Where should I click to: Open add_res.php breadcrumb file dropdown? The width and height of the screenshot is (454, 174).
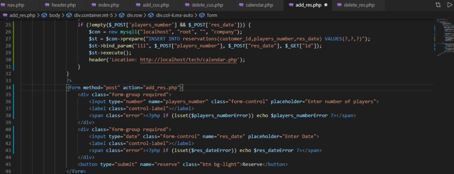(x=19, y=15)
